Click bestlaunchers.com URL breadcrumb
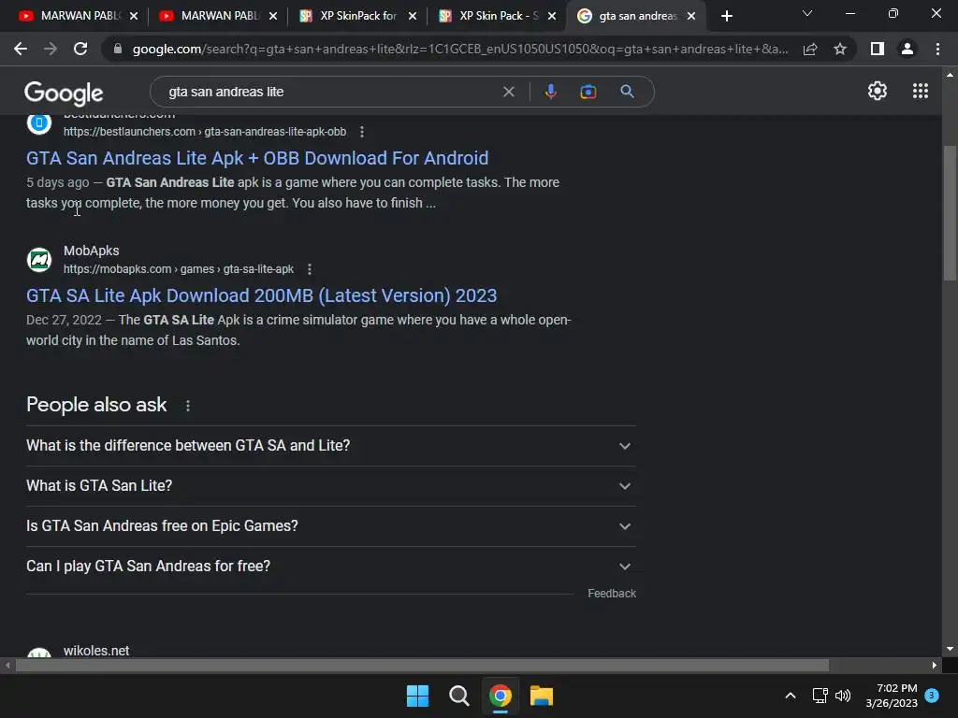This screenshot has height=718, width=958. [x=205, y=132]
